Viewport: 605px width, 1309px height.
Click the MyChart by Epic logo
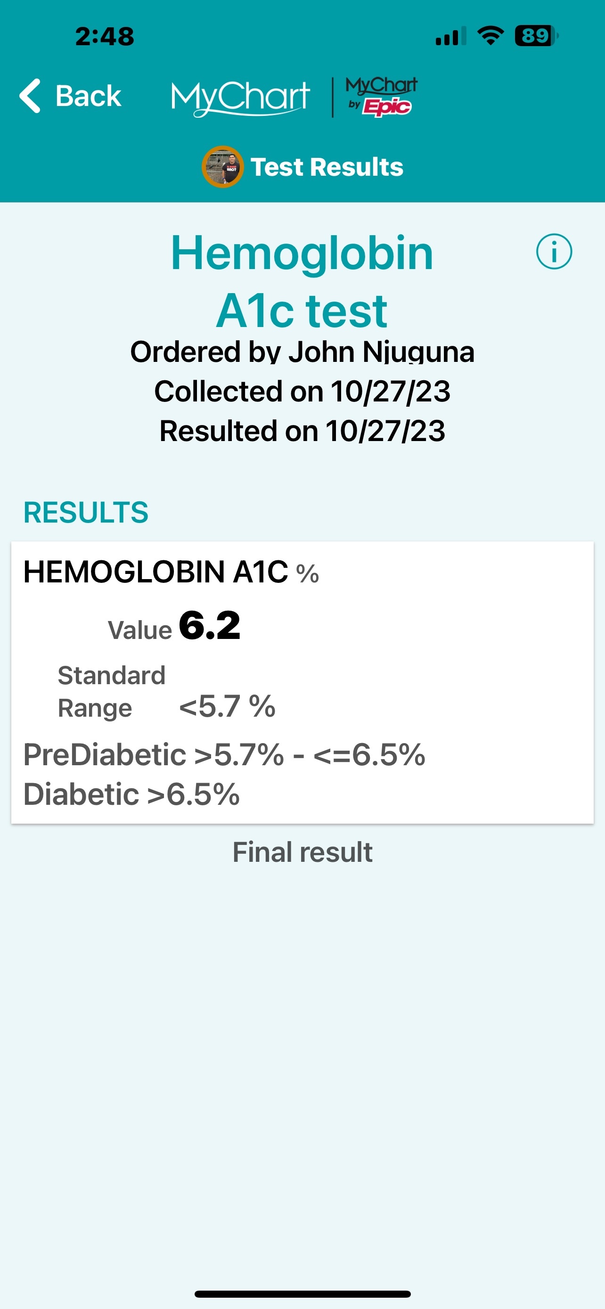[381, 97]
